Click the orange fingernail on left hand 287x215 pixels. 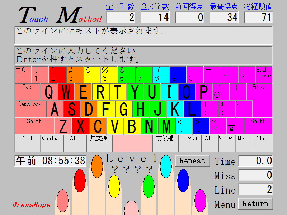97,164
